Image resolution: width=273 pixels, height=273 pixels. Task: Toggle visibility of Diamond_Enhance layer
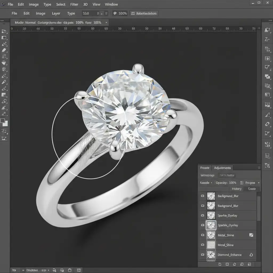click(202, 255)
